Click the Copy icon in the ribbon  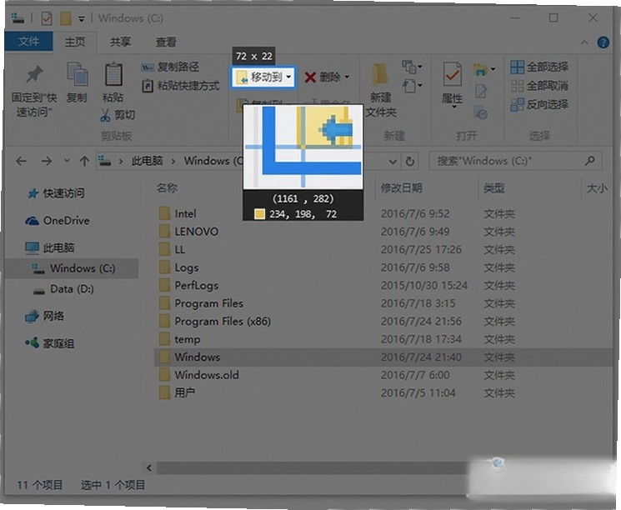click(x=78, y=73)
